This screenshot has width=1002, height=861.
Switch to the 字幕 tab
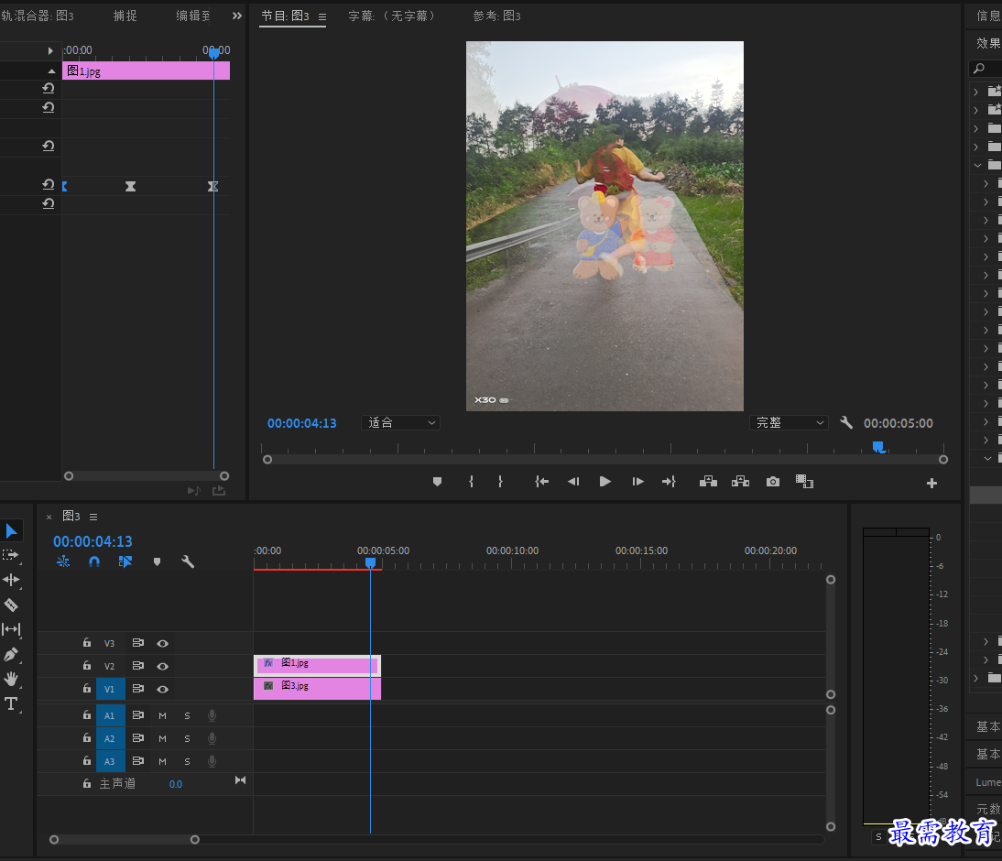392,16
